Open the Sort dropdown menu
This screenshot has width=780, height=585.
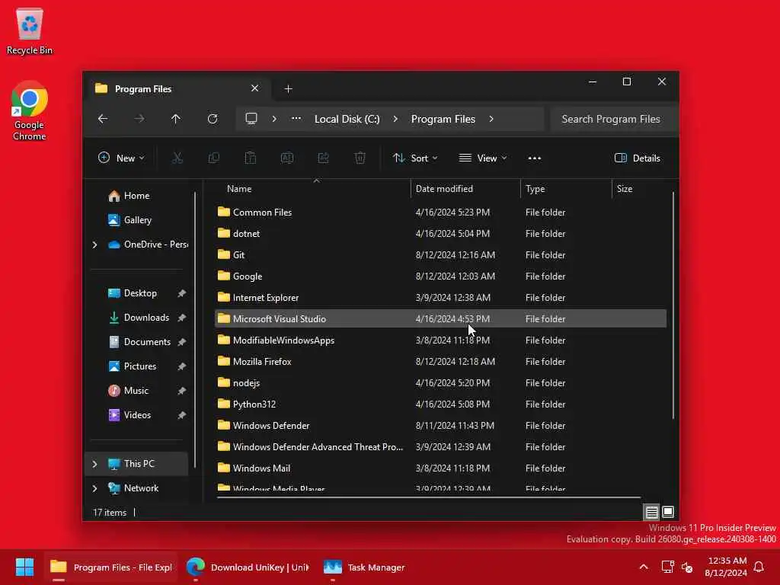click(415, 158)
